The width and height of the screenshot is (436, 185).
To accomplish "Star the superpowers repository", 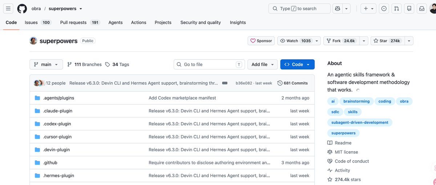I will click(387, 41).
